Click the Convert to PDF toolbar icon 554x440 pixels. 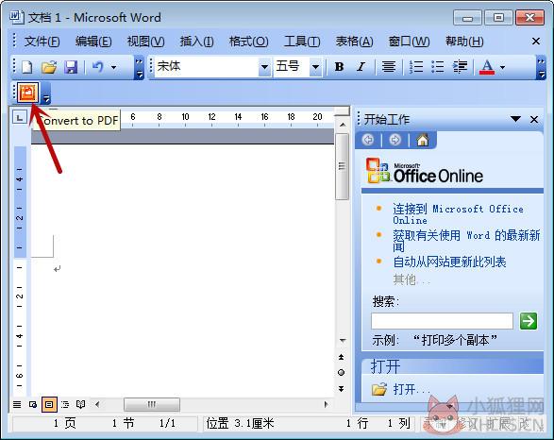click(x=28, y=93)
